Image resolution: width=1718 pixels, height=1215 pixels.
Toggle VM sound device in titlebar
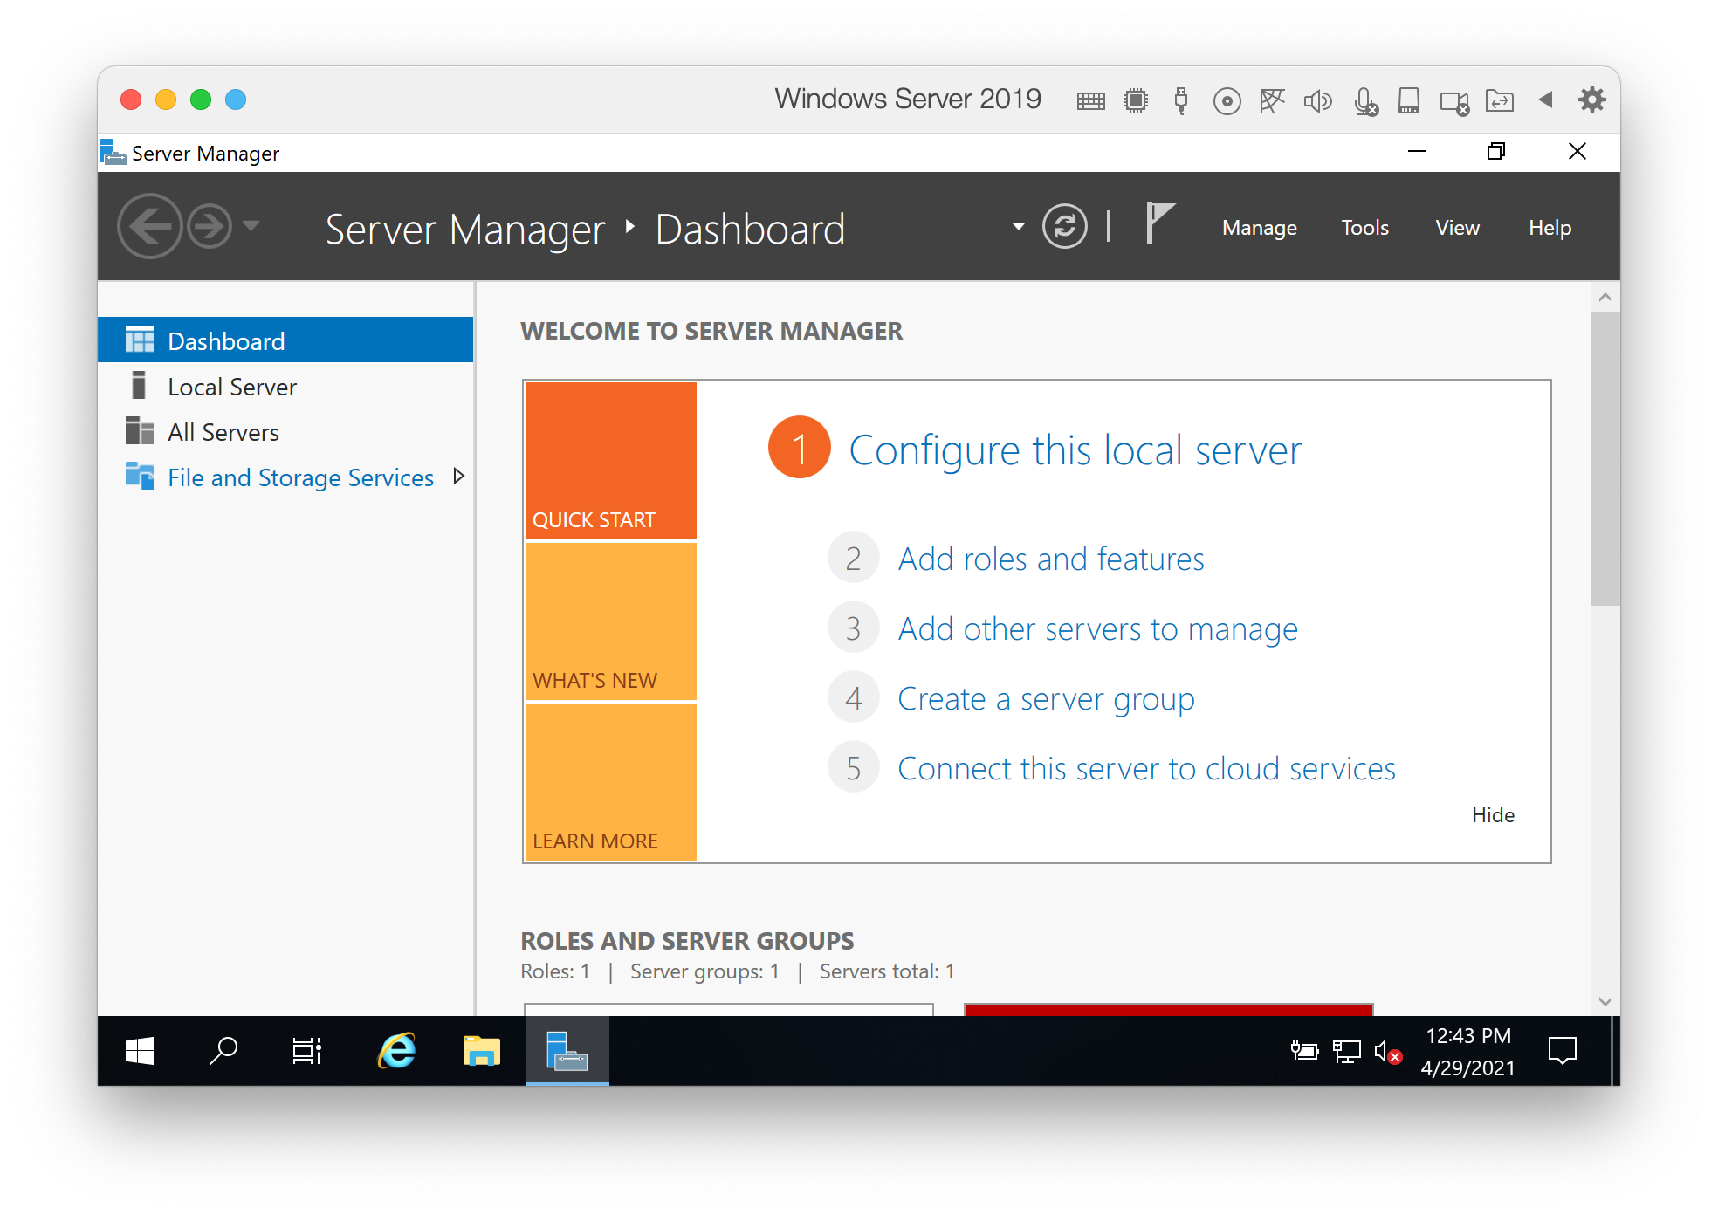pos(1317,101)
